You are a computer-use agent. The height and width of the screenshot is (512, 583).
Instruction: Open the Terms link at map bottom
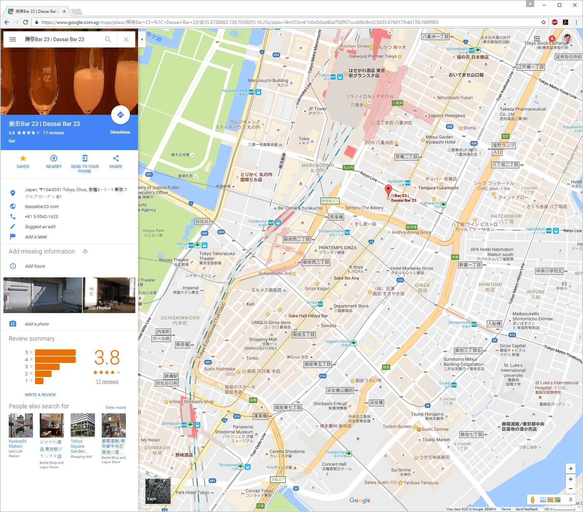(x=506, y=509)
